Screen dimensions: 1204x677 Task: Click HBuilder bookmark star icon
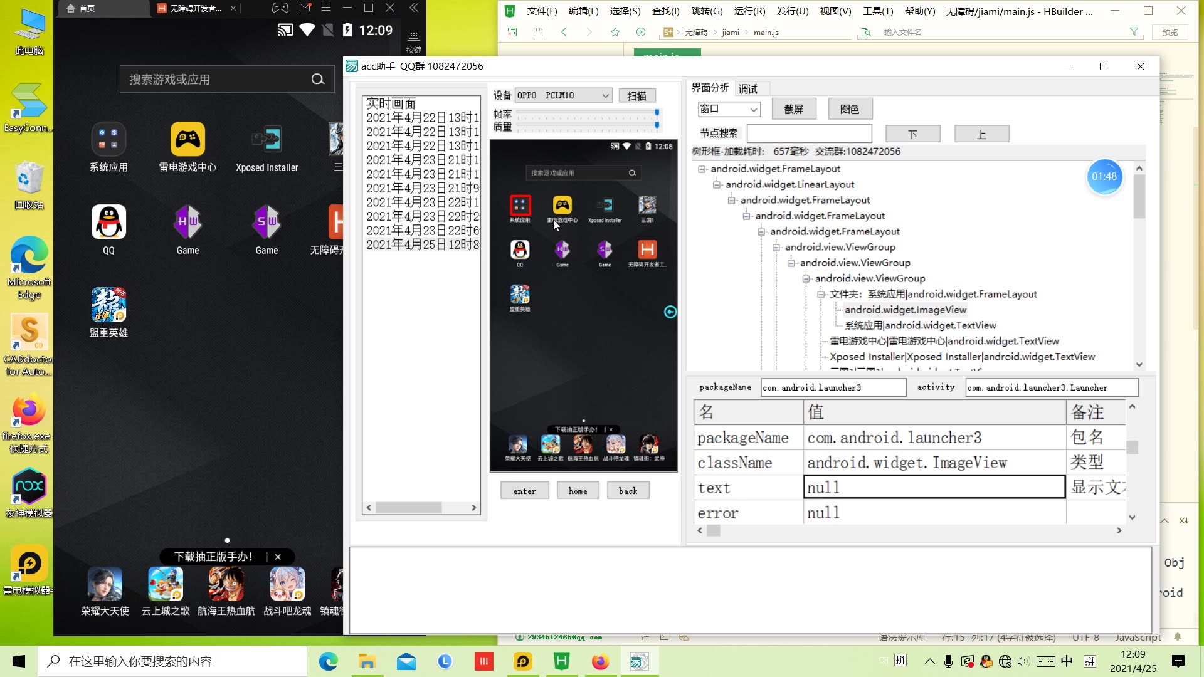(x=615, y=32)
